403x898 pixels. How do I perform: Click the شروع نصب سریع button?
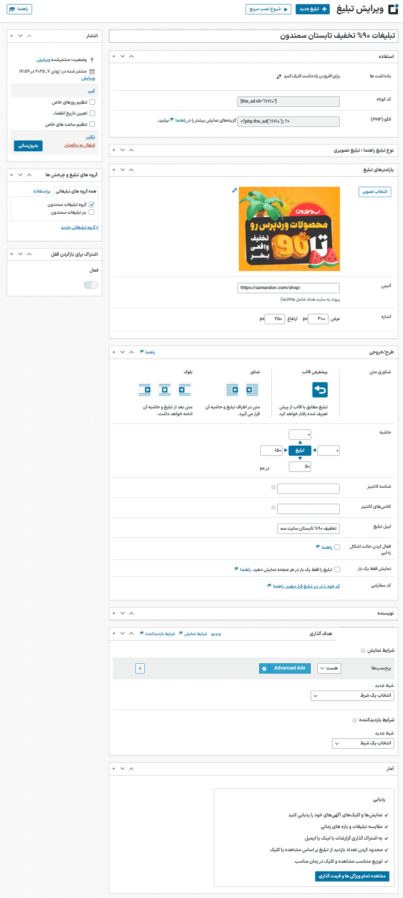click(x=268, y=9)
